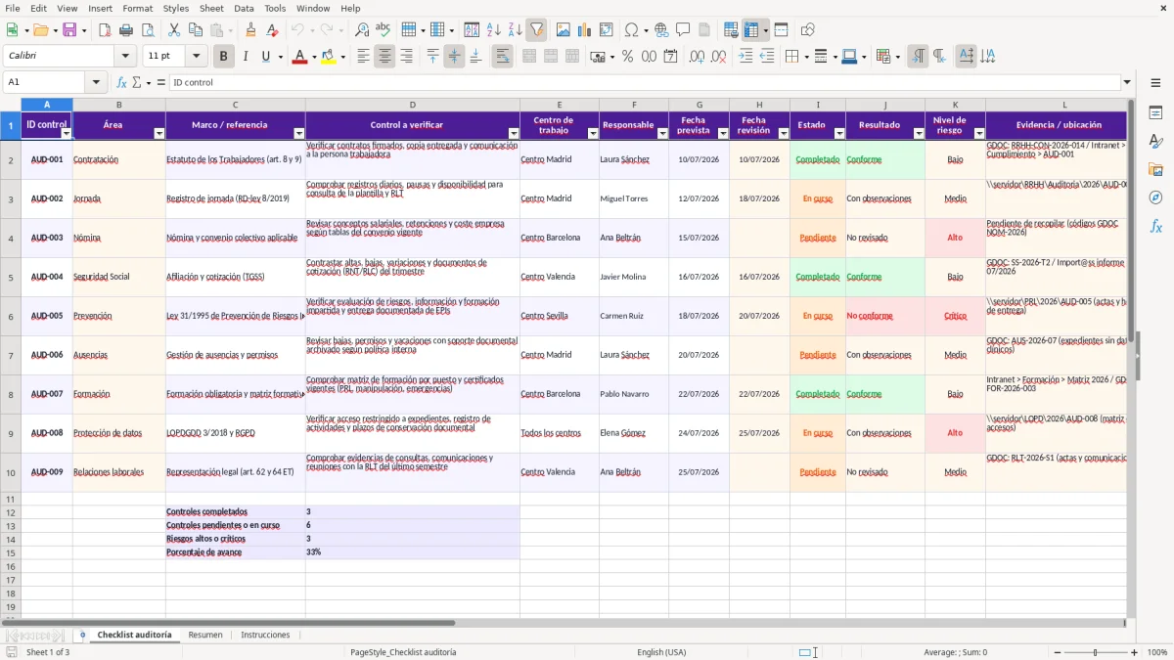The height and width of the screenshot is (660, 1174).
Task: Open the Sheet menu
Action: 211,8
